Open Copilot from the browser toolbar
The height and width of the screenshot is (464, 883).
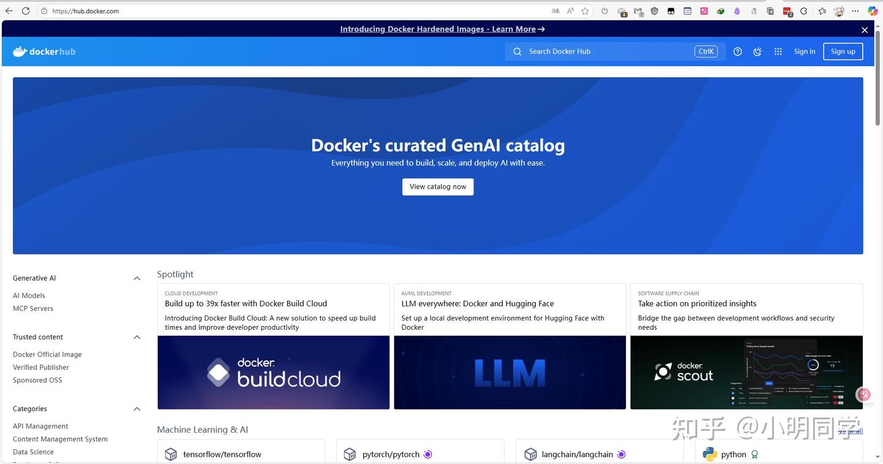pos(871,10)
